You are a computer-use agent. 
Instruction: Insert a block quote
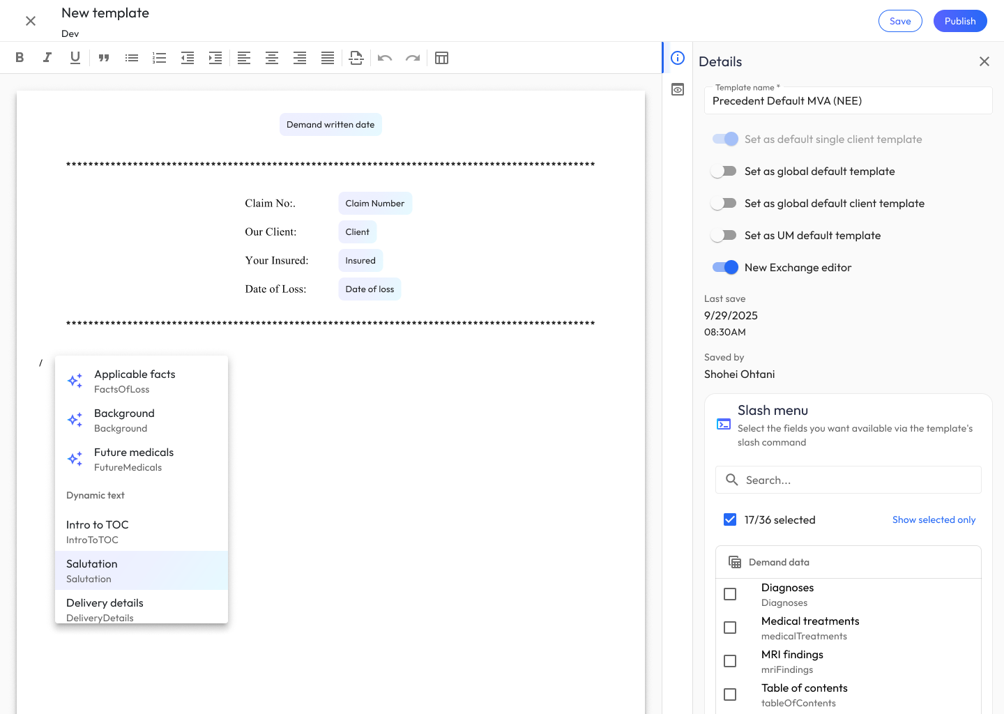pos(104,58)
